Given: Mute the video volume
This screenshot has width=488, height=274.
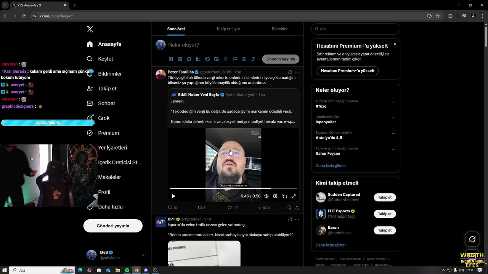Looking at the screenshot, I should tap(266, 196).
